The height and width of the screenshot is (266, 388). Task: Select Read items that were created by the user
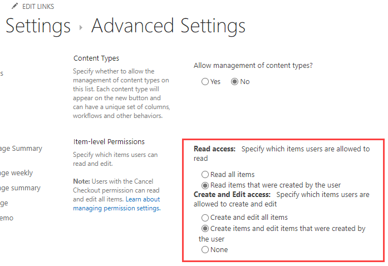(x=205, y=185)
